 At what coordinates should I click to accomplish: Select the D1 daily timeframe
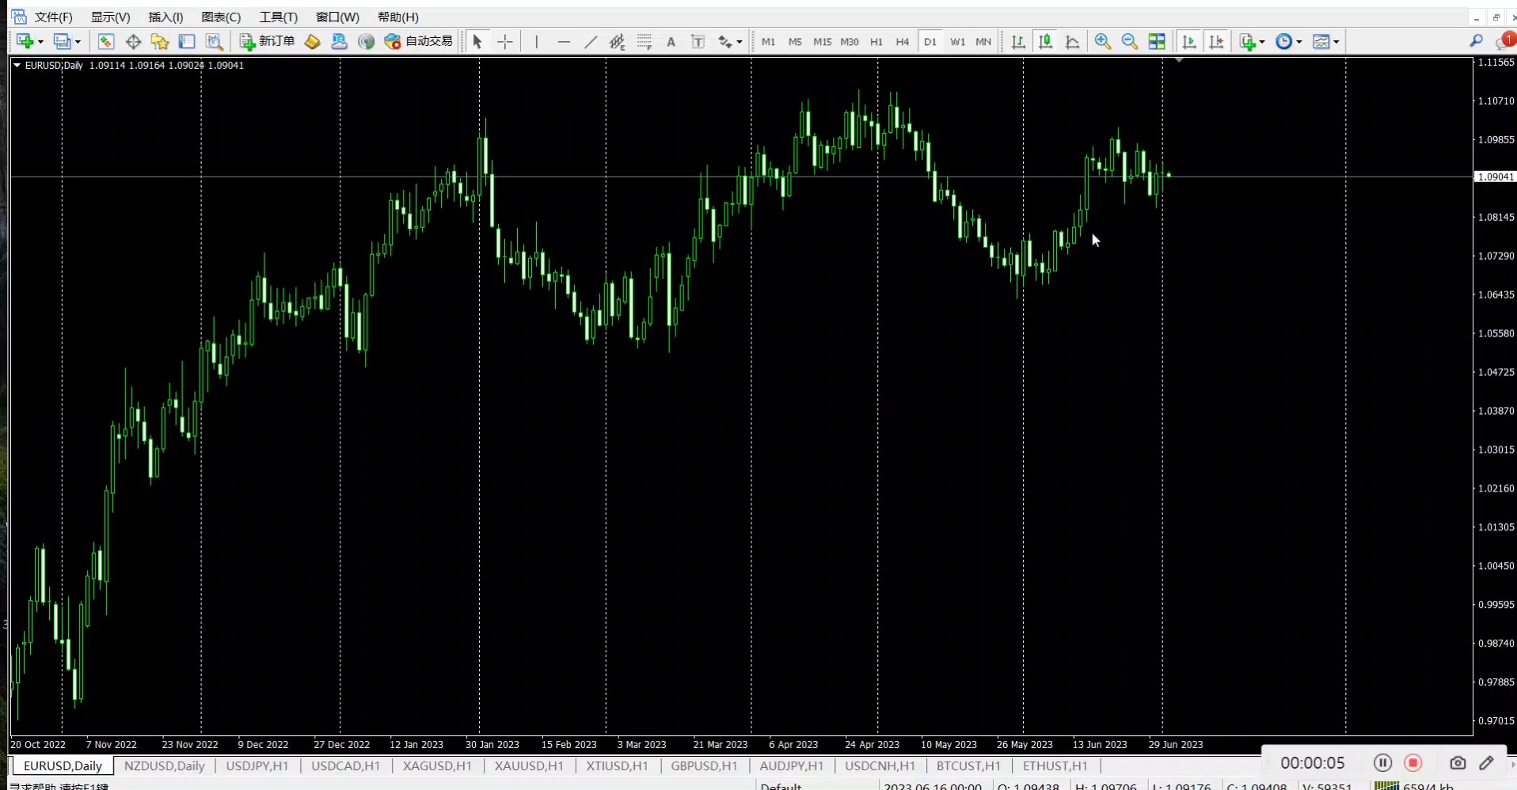[x=930, y=42]
